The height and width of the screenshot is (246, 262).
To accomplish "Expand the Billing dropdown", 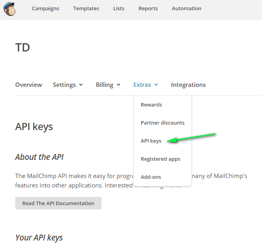I will pos(108,85).
